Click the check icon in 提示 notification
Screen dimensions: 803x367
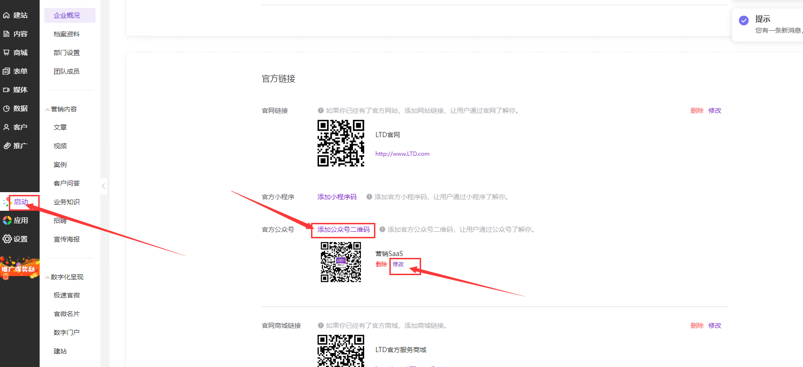744,21
